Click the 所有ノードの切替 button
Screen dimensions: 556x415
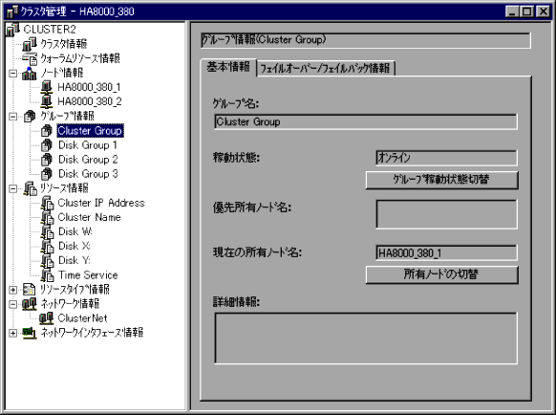[441, 274]
